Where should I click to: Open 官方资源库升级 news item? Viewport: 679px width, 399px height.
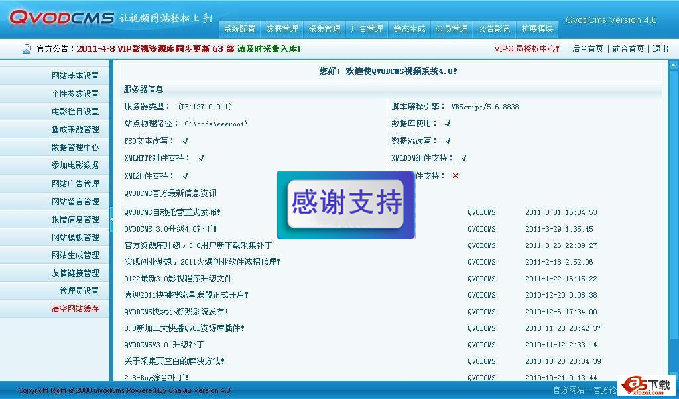[198, 245]
